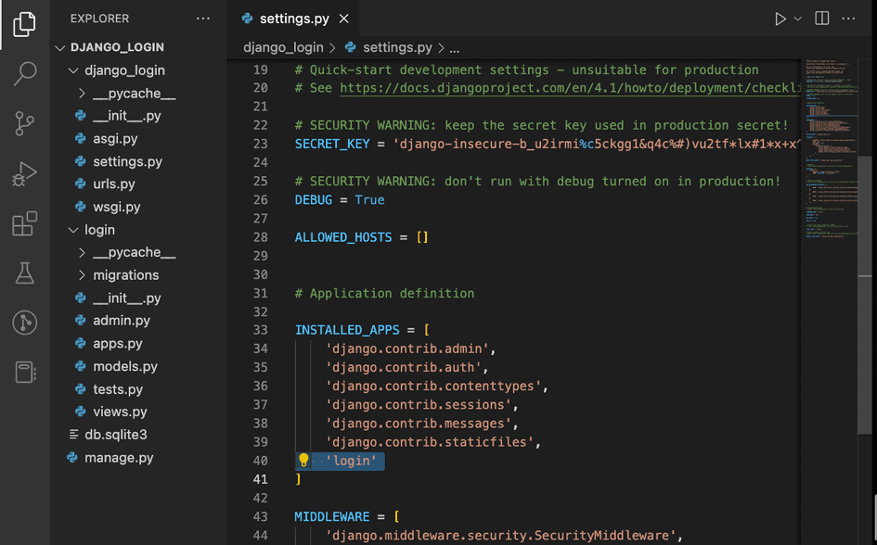Click the lightbulb code action on line 40
Screen dimensions: 877x545
(303, 461)
